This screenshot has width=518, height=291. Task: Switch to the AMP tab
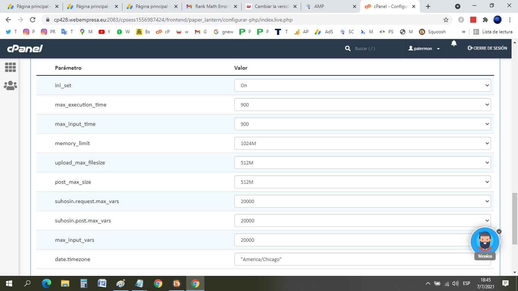pyautogui.click(x=331, y=6)
